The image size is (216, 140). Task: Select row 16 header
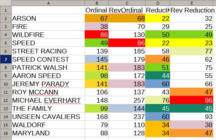[6, 133]
